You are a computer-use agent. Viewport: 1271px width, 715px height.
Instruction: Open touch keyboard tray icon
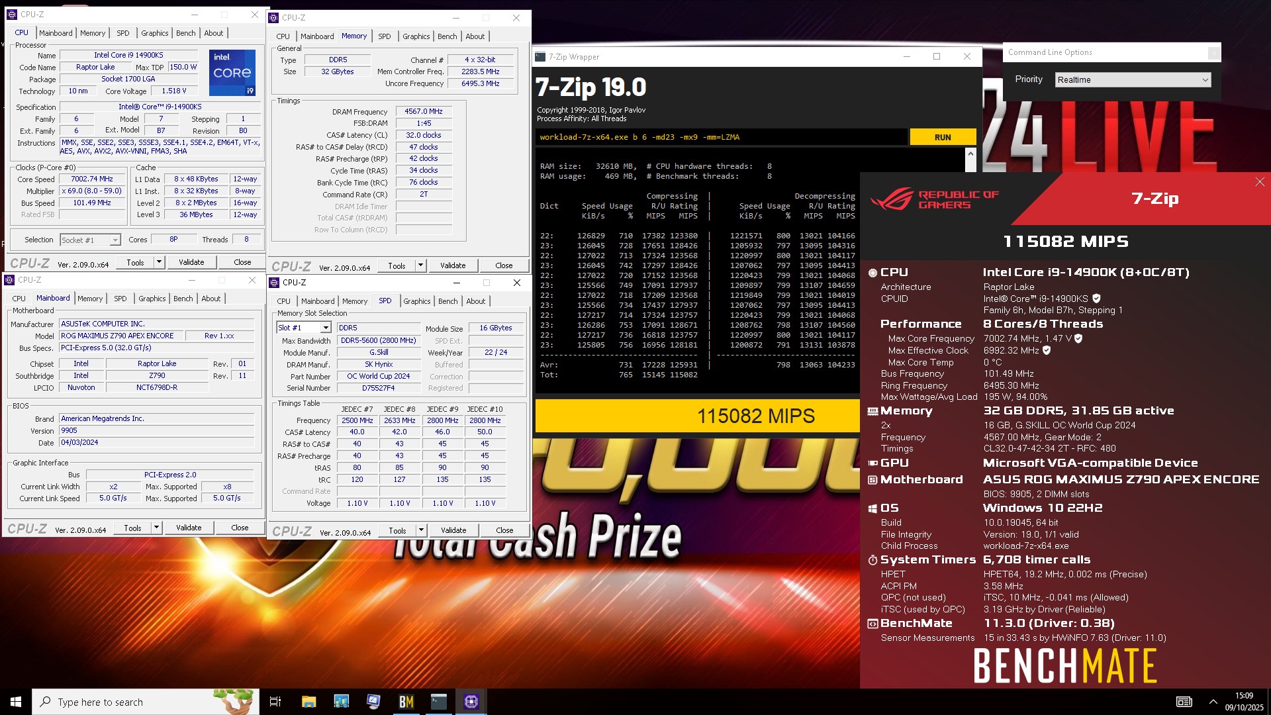1184,702
